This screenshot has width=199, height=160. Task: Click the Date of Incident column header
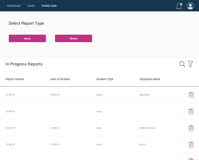click(60, 79)
